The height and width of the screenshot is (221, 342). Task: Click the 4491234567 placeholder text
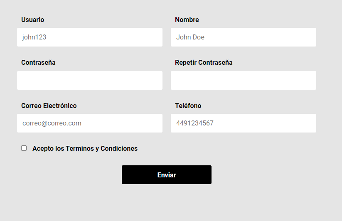point(195,123)
